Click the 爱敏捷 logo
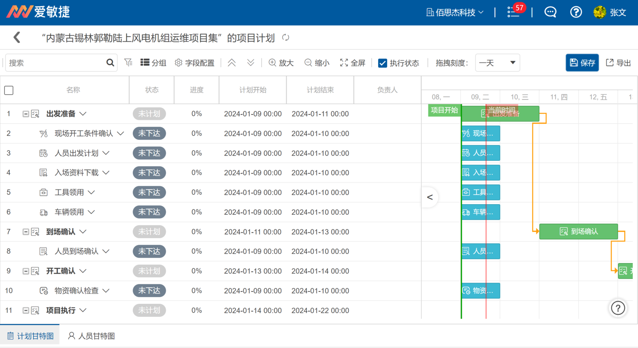The width and height of the screenshot is (638, 348). pos(38,11)
